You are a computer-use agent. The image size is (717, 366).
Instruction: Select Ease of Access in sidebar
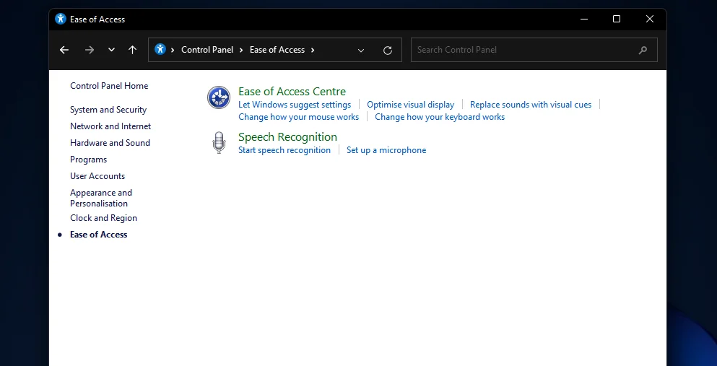click(98, 235)
